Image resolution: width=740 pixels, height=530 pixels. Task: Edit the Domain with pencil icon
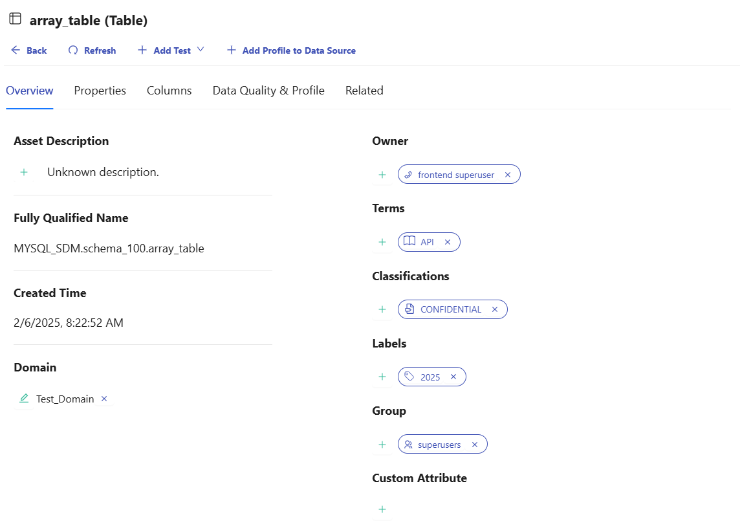click(24, 399)
